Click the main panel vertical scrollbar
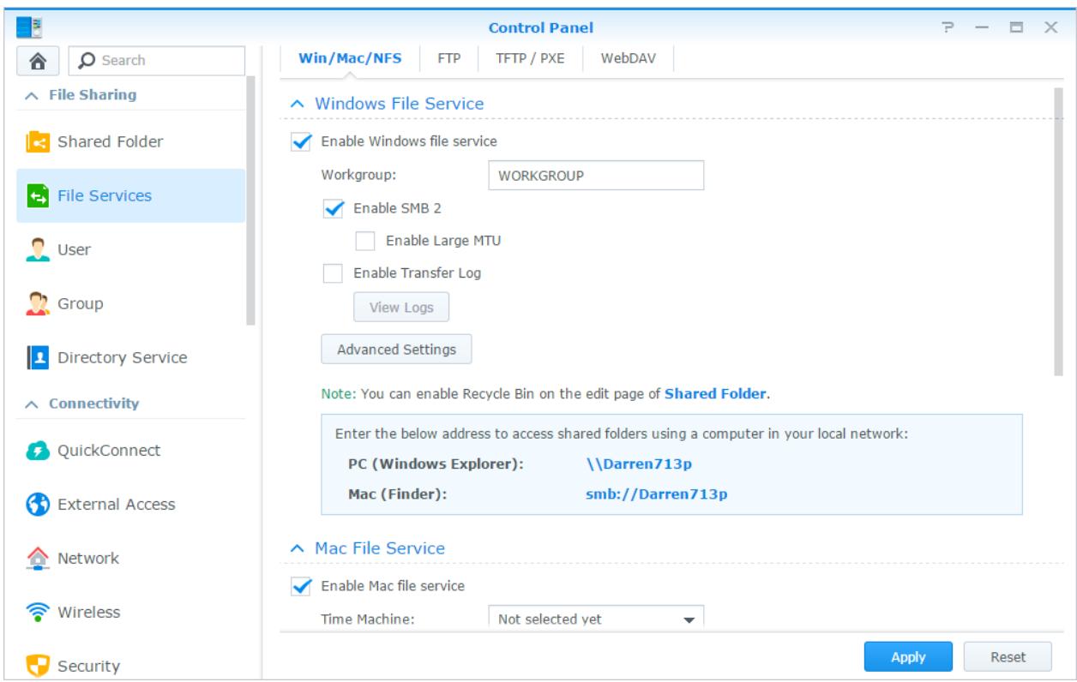1077x682 pixels. tap(1057, 231)
